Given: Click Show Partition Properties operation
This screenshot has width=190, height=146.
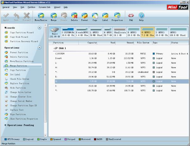Looking at the screenshot, I should pyautogui.click(x=24, y=119).
